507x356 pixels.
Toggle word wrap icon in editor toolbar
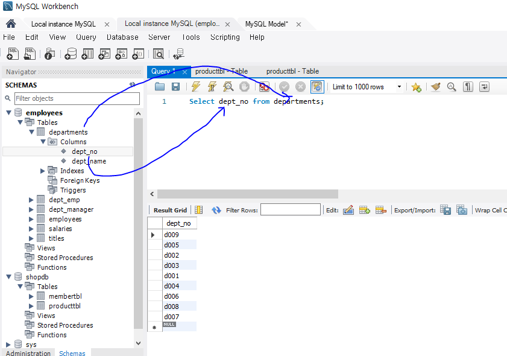(x=484, y=87)
